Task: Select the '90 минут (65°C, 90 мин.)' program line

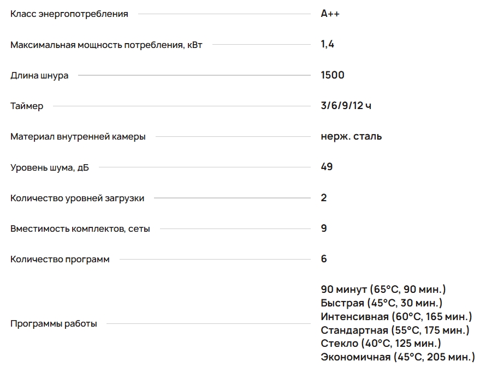Action: 383,290
